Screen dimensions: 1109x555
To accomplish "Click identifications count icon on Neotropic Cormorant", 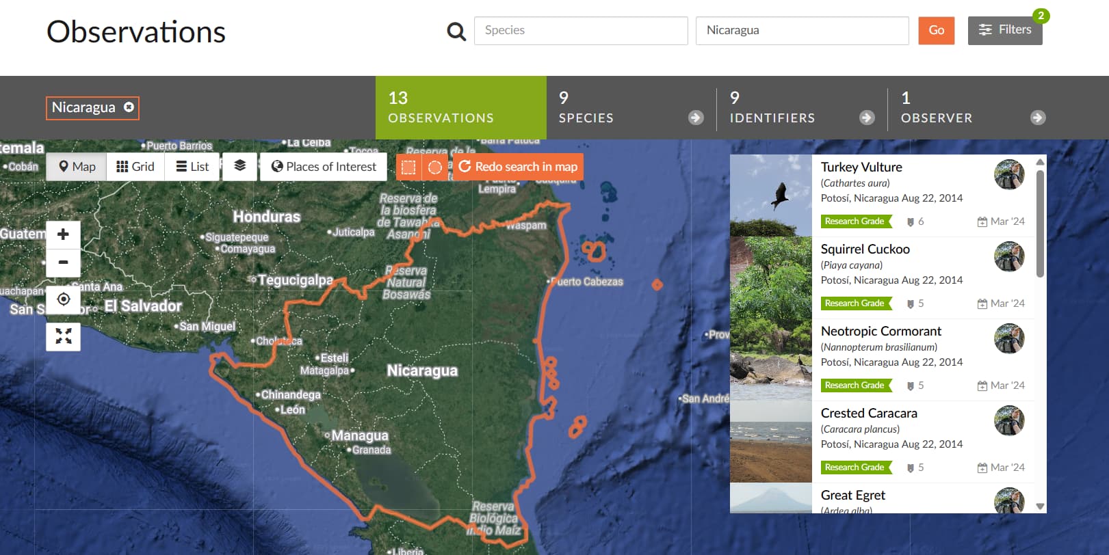I will click(911, 385).
